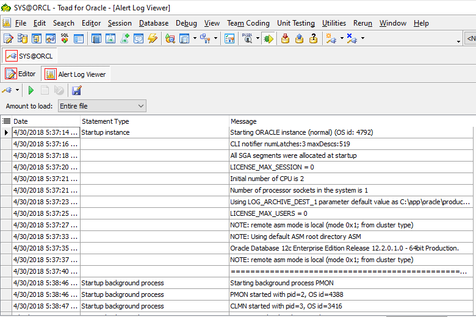Click the Toad workspace icon left of File menu
The image size is (476, 317).
(x=6, y=23)
